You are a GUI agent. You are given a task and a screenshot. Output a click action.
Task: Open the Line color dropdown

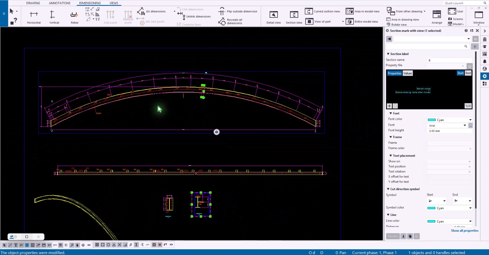click(450, 221)
